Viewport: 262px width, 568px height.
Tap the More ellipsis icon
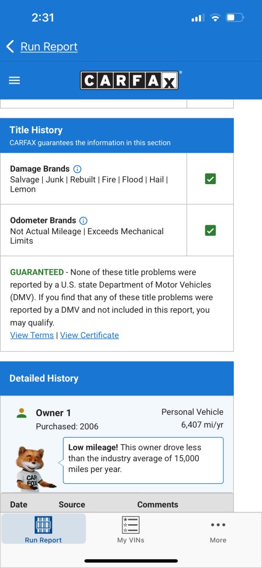[218, 525]
